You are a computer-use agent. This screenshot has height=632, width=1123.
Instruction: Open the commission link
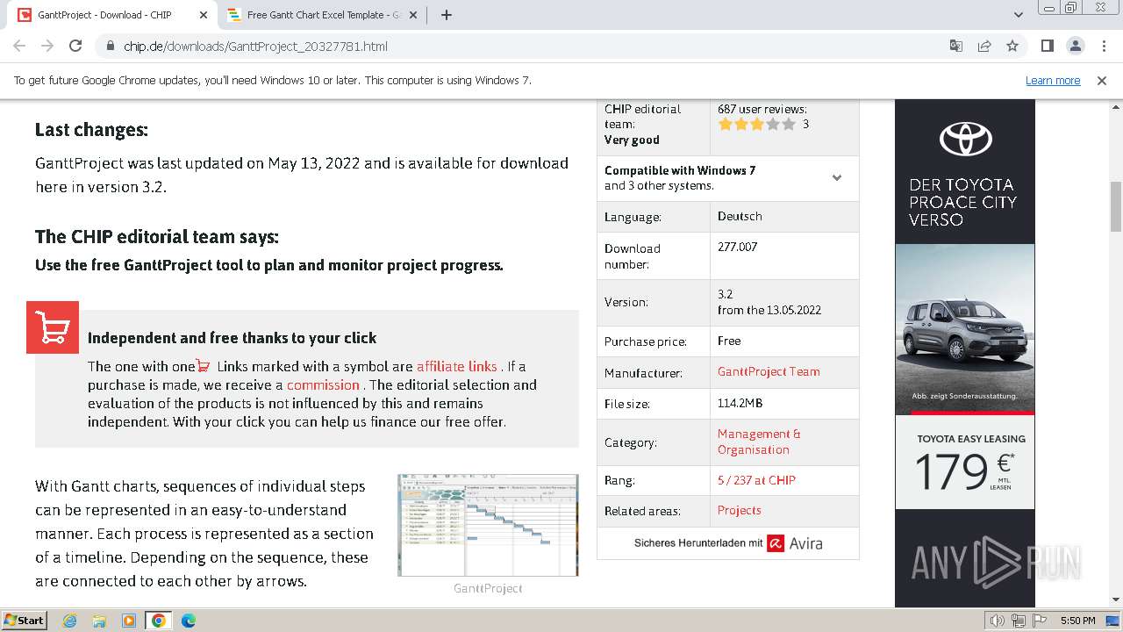point(323,384)
